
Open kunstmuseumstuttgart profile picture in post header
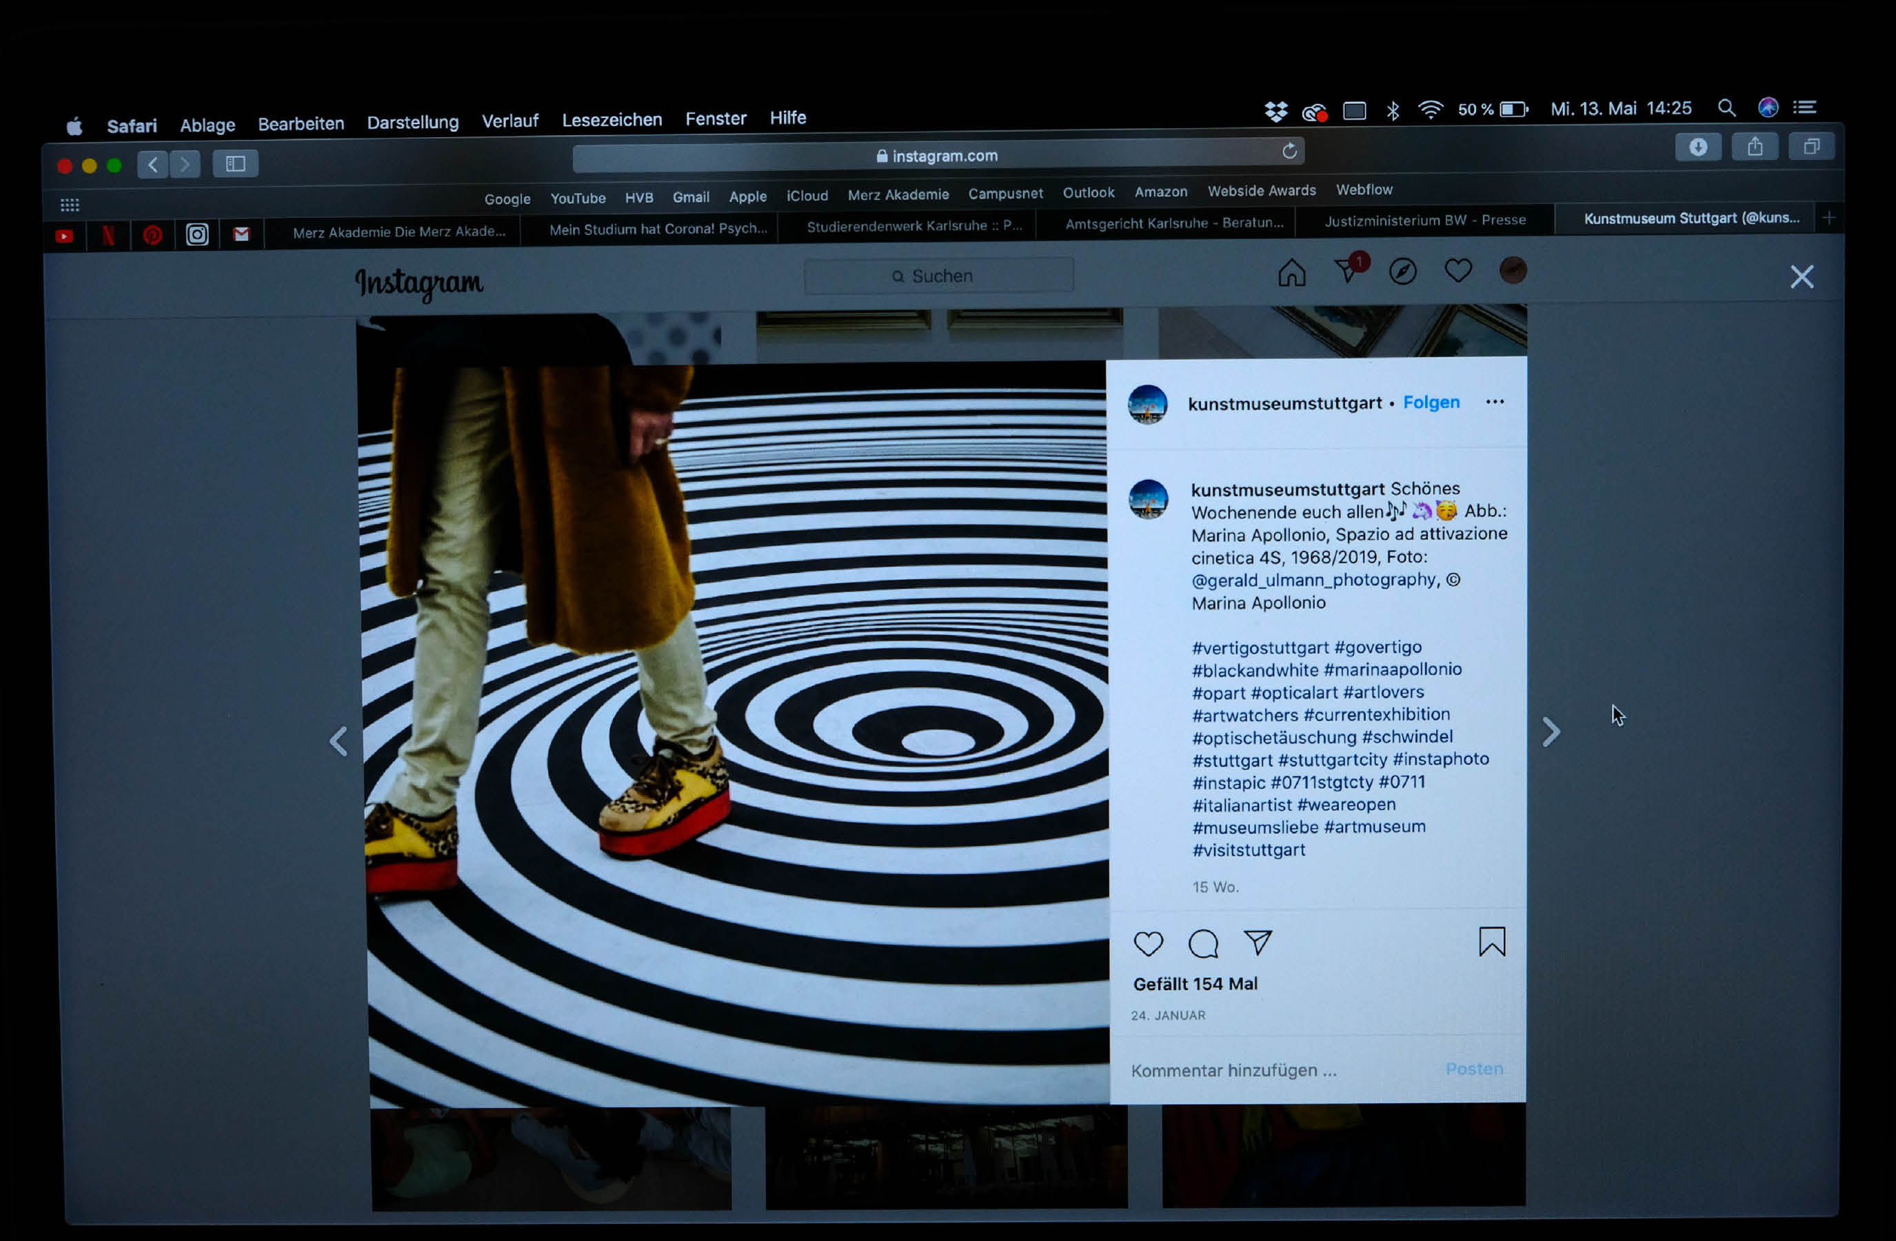[1147, 405]
